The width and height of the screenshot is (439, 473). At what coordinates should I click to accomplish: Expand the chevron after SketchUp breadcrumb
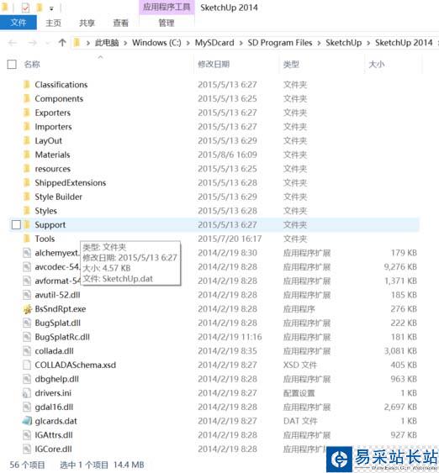368,43
